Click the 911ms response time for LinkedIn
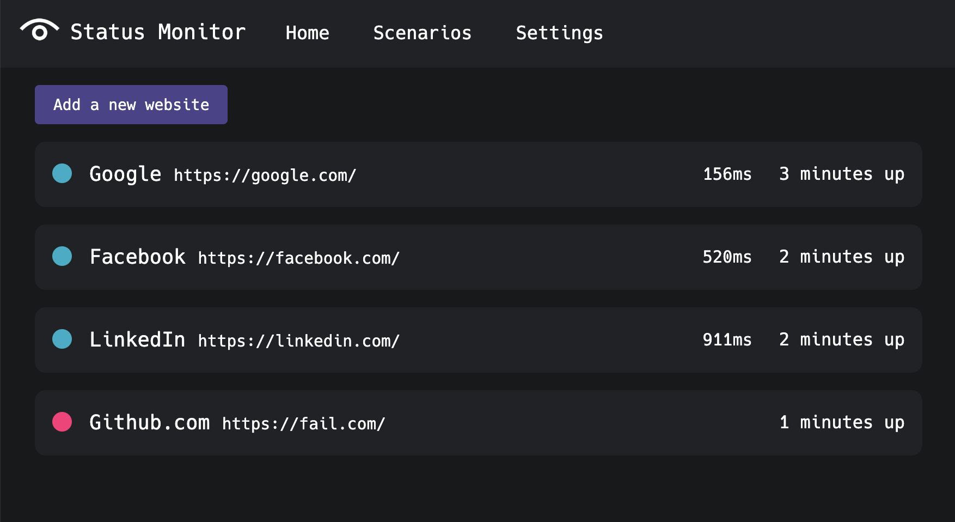The height and width of the screenshot is (522, 955). point(727,339)
